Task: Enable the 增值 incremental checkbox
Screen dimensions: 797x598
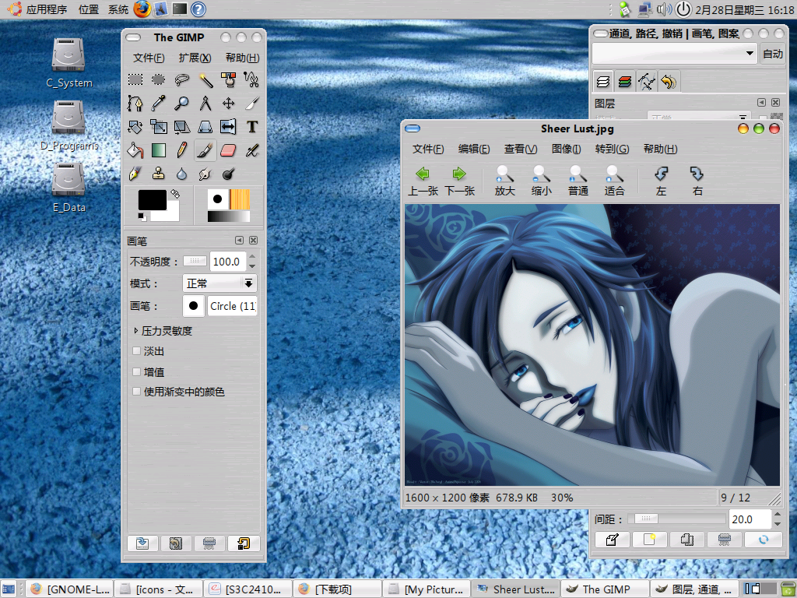Action: point(136,371)
